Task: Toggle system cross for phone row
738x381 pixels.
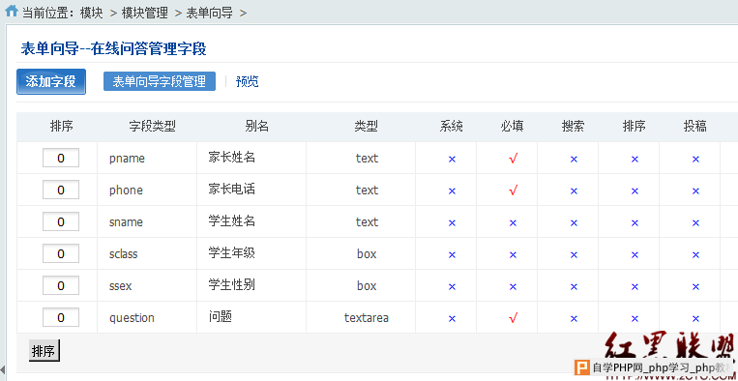Action: coord(453,190)
